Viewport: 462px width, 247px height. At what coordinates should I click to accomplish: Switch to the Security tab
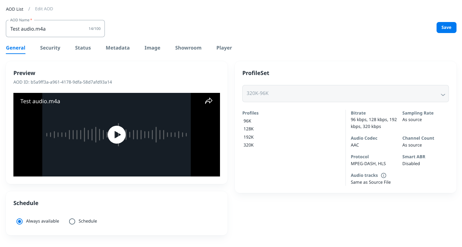[50, 48]
